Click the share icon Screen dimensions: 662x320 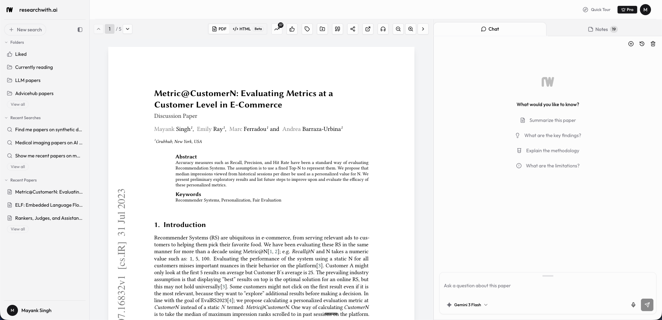[353, 29]
